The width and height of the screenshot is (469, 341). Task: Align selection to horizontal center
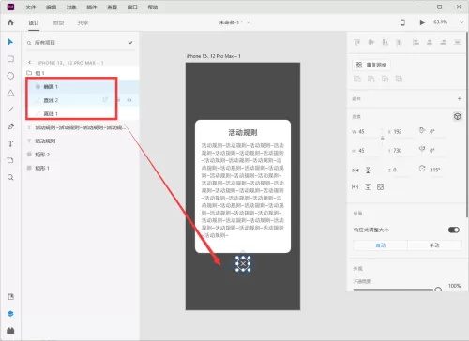pyautogui.click(x=430, y=42)
